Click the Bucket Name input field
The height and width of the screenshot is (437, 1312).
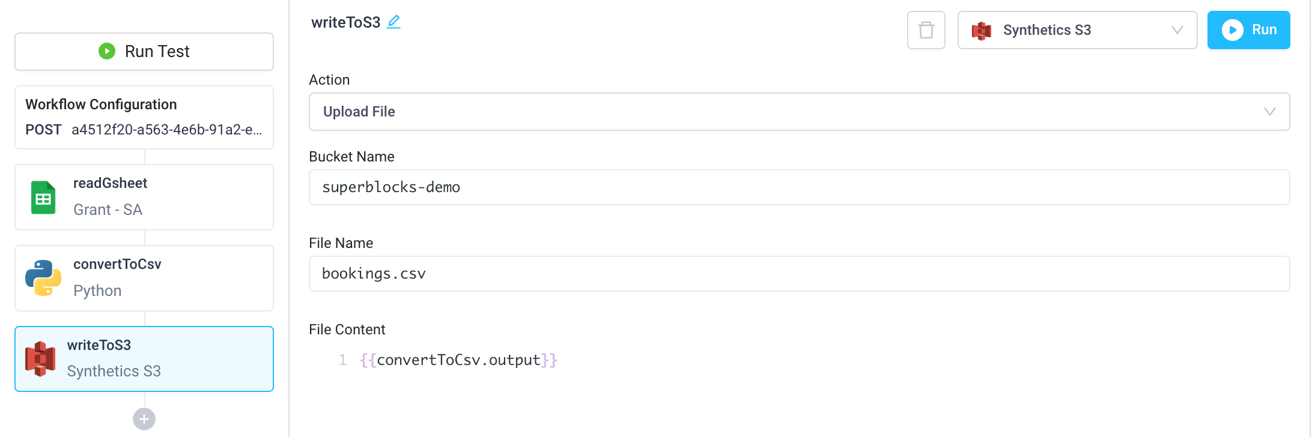point(799,187)
